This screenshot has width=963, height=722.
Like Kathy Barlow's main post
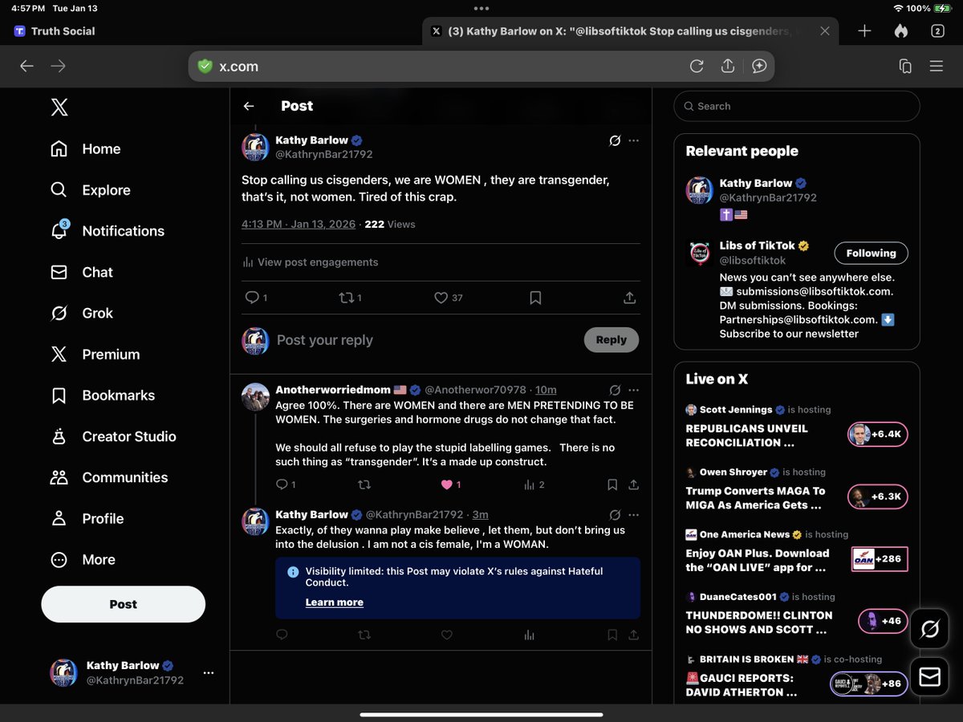pyautogui.click(x=441, y=298)
